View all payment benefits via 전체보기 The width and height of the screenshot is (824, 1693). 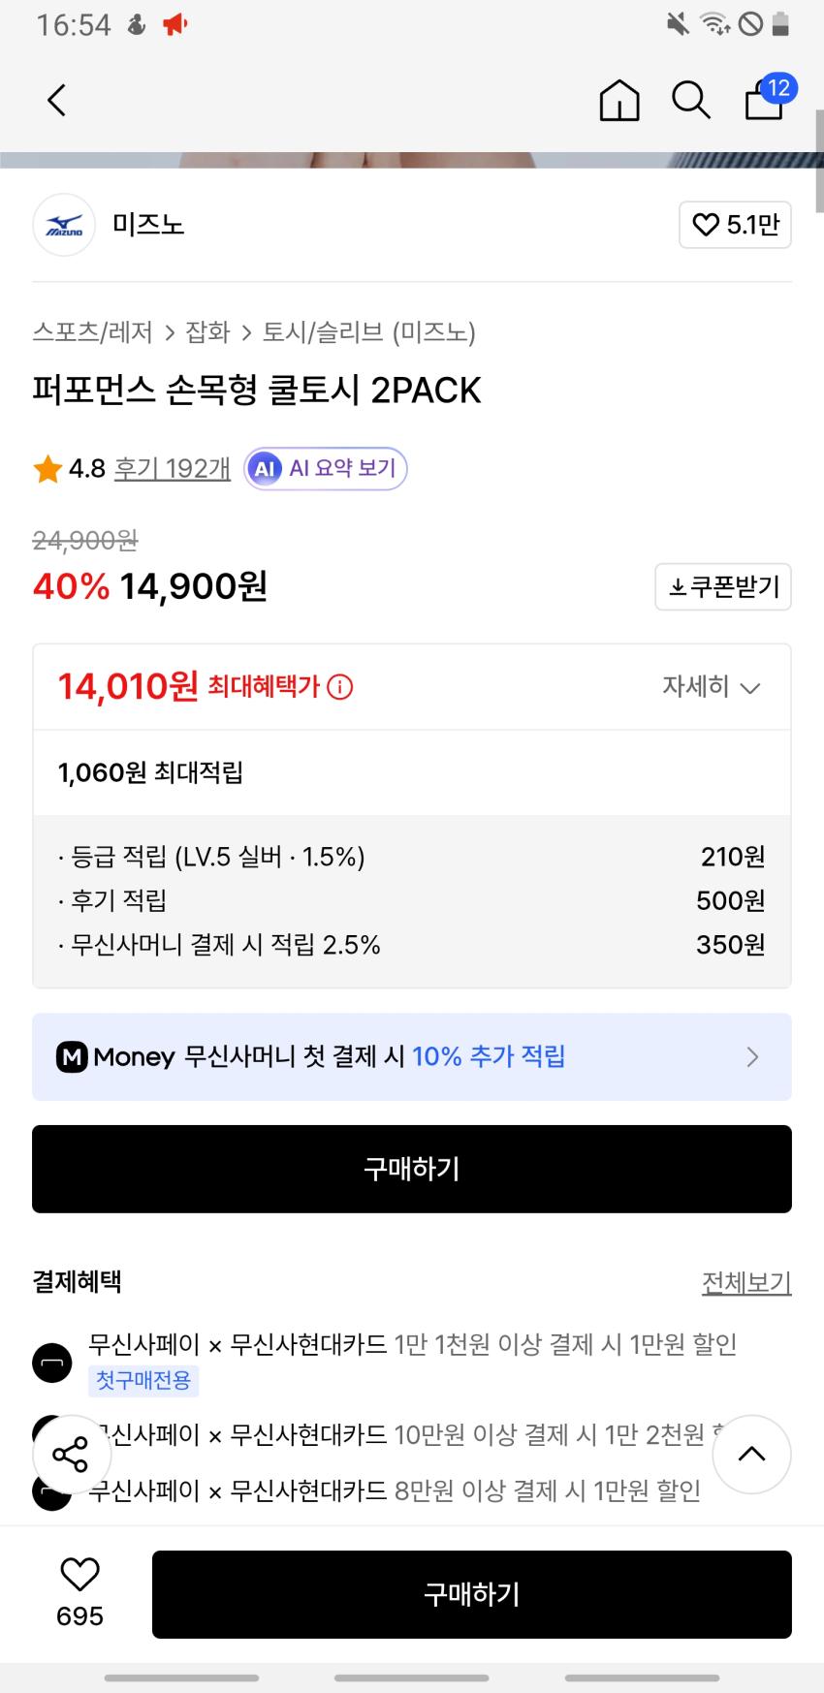pos(746,1282)
